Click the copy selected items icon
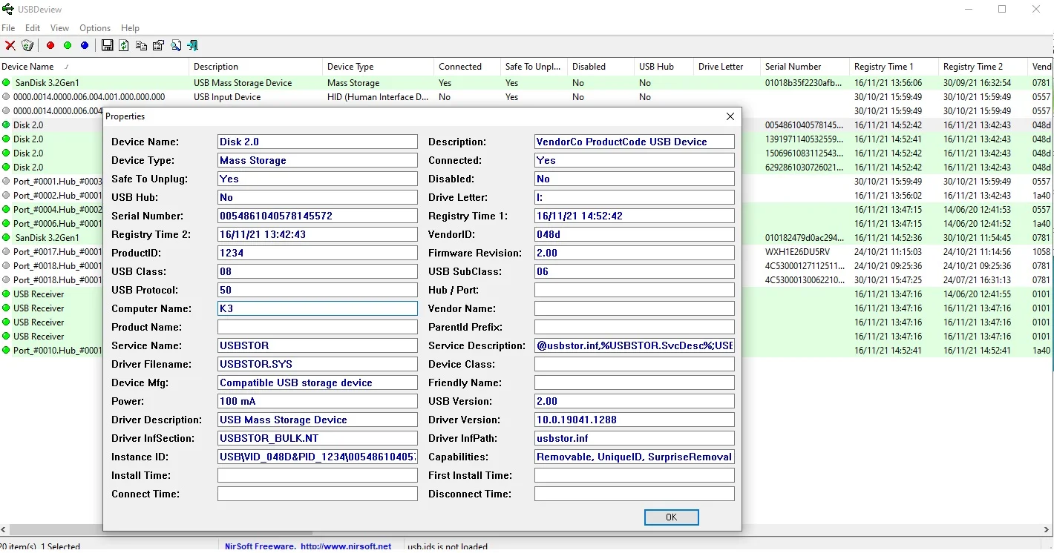1054x553 pixels. 141,46
